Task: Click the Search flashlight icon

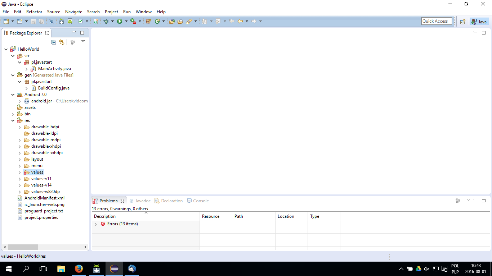Action: point(189,21)
